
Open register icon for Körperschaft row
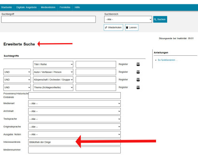pyautogui.click(x=138, y=79)
